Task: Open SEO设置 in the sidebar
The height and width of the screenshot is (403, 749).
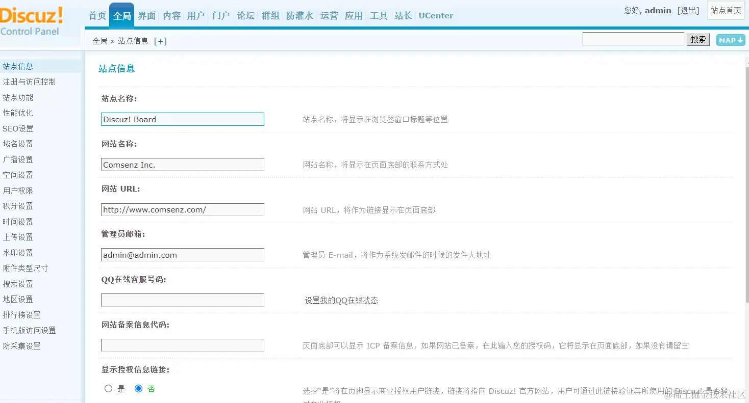Action: (x=18, y=128)
